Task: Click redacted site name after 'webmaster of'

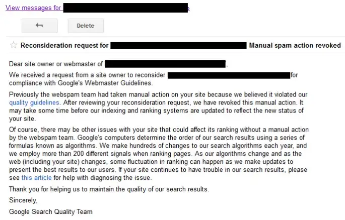Action: 165,64
